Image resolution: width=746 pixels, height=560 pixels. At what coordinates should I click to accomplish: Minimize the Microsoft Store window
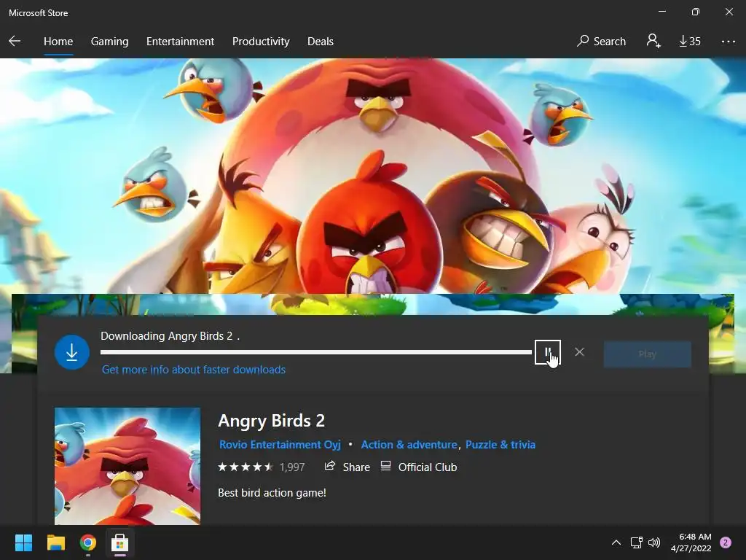[661, 12]
